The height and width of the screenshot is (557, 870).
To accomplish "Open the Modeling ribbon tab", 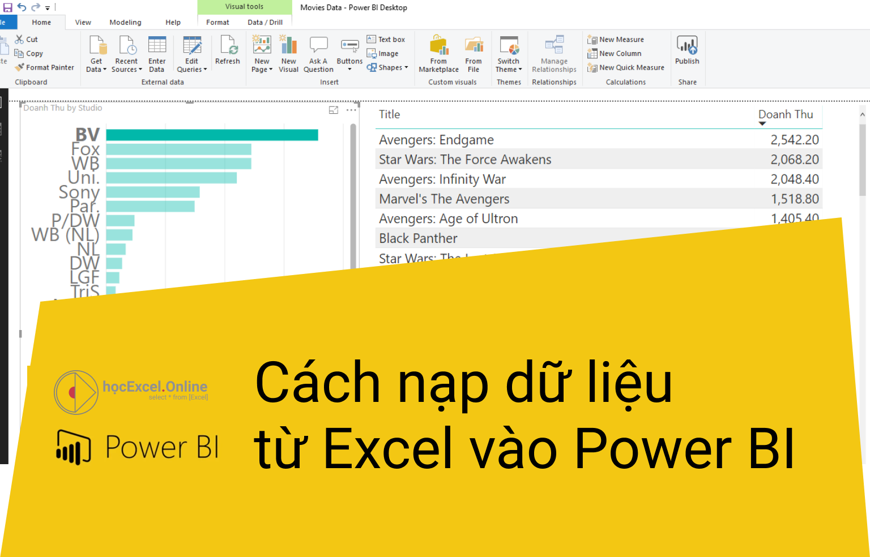I will [x=125, y=23].
